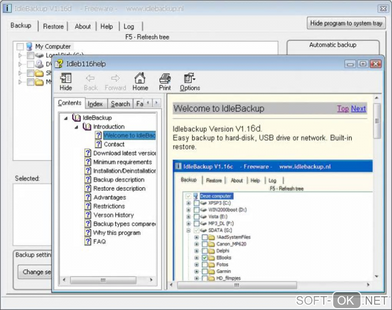Click the Version History topic icon
This screenshot has height=310, width=392.
click(x=88, y=215)
